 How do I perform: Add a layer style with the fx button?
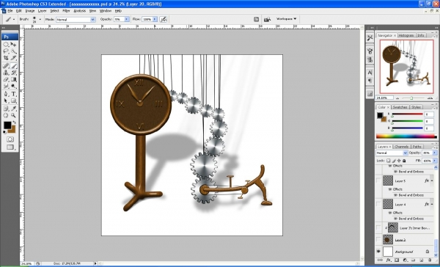coord(389,260)
